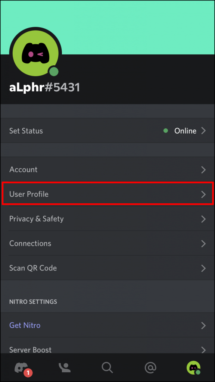Open profile by tapping the large avatar
This screenshot has width=215, height=382.
click(35, 52)
